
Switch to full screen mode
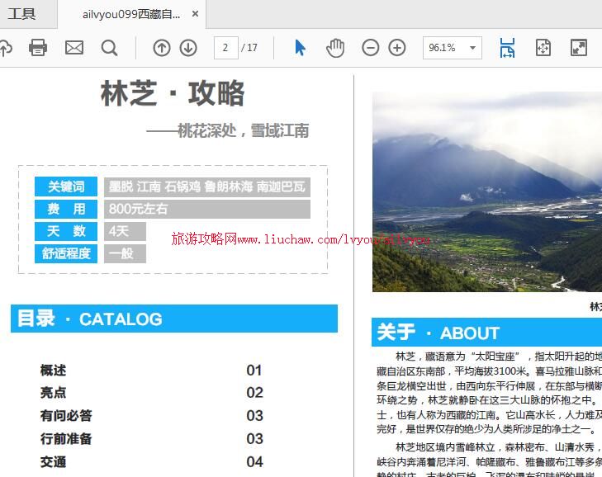[578, 48]
